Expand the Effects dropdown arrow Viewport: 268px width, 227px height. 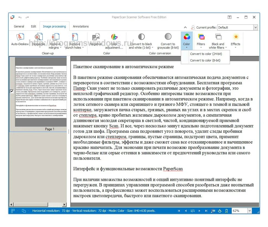click(x=235, y=48)
